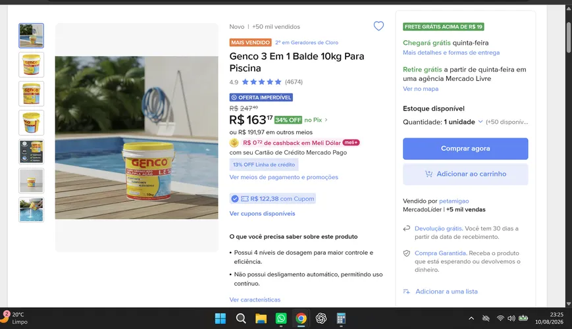Click the 'R$ 122,38 com Cupom' pill

pyautogui.click(x=273, y=199)
